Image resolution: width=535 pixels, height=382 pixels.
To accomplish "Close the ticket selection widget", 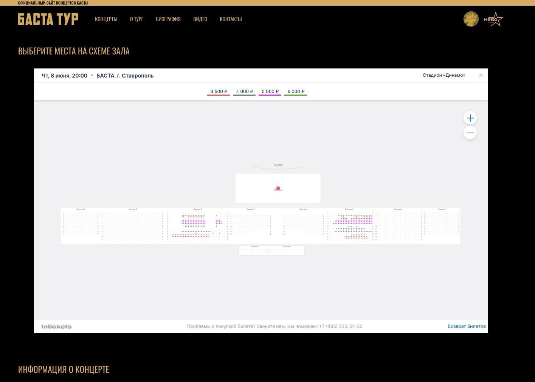I will point(481,75).
